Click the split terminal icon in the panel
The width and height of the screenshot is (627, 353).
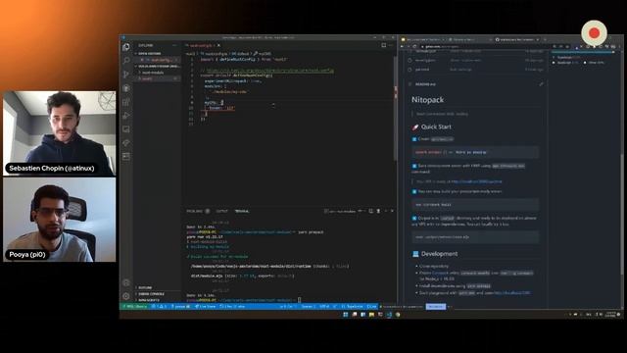(371, 211)
